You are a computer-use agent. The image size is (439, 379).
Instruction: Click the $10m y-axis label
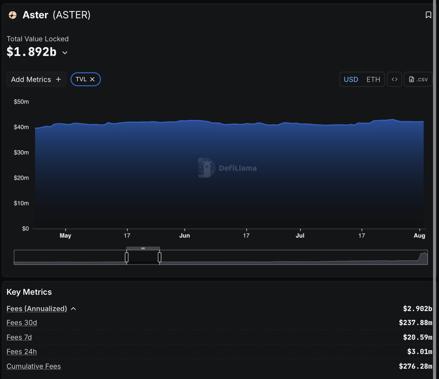point(21,203)
